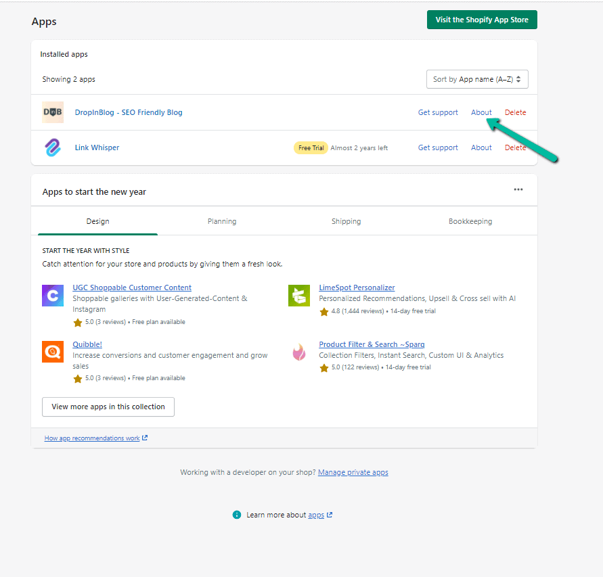Switch to the Shipping tab
Screen dimensions: 603x577
click(346, 221)
